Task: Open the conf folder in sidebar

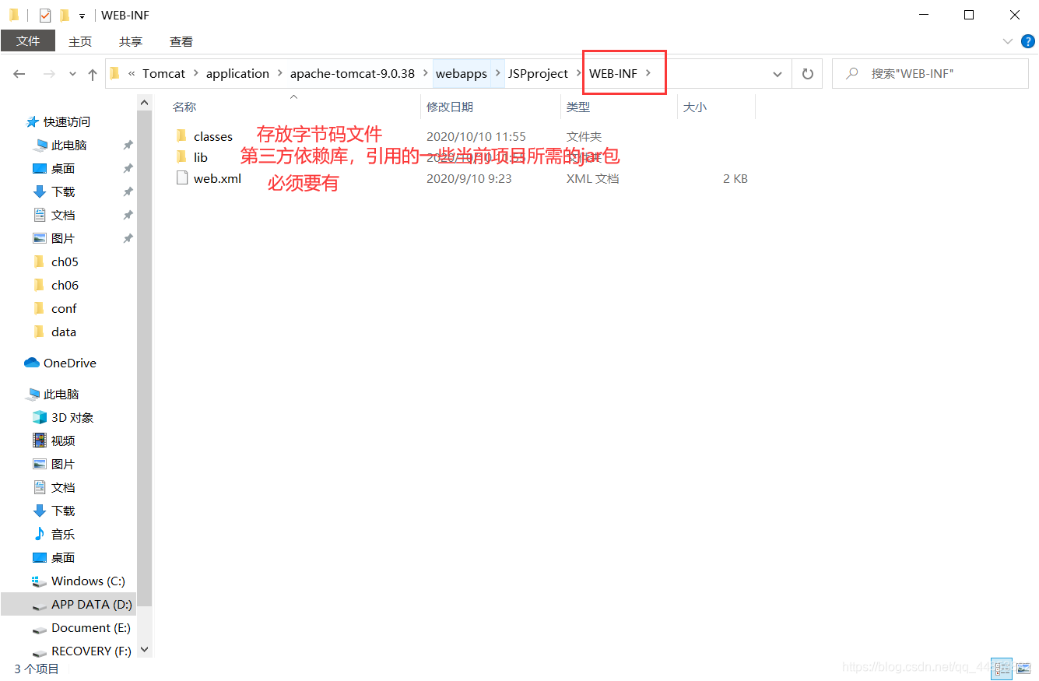Action: [x=64, y=308]
